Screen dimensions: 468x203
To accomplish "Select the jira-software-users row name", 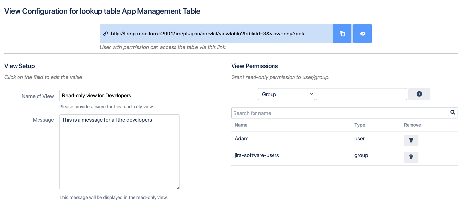I will coord(256,156).
